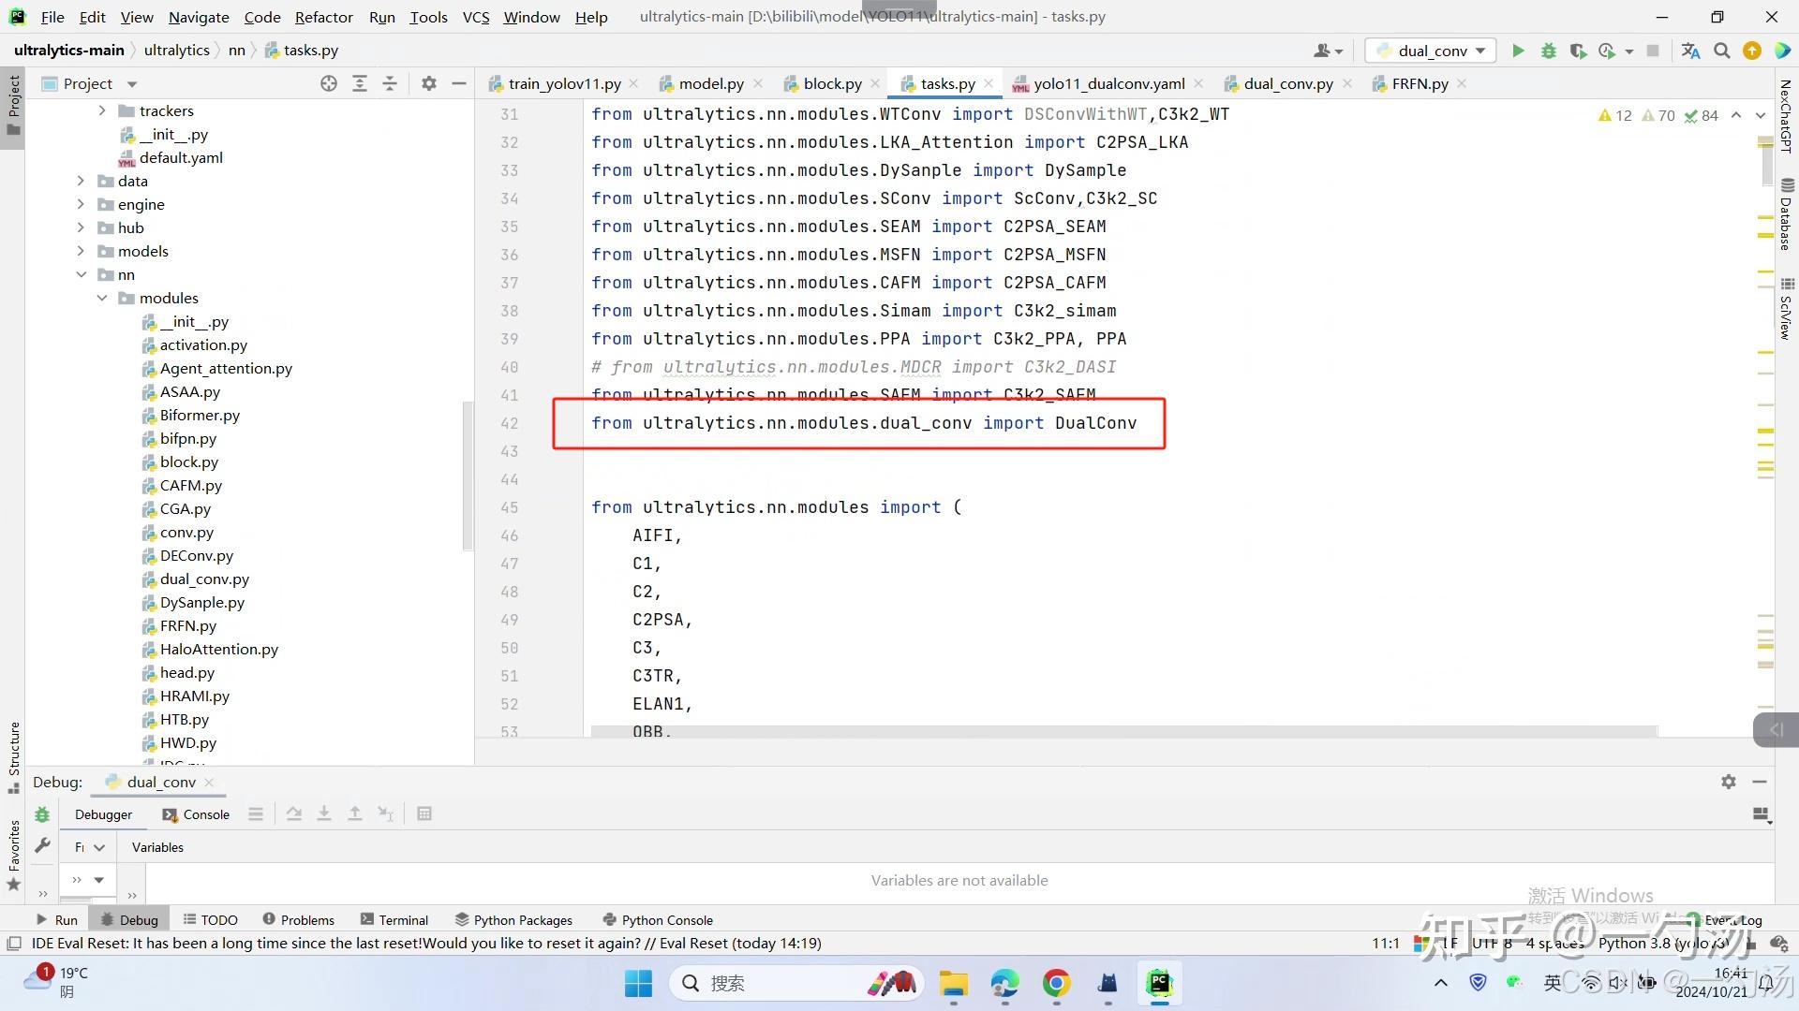Click Collapse All icon in Project panel
The height and width of the screenshot is (1011, 1799).
coord(390,83)
